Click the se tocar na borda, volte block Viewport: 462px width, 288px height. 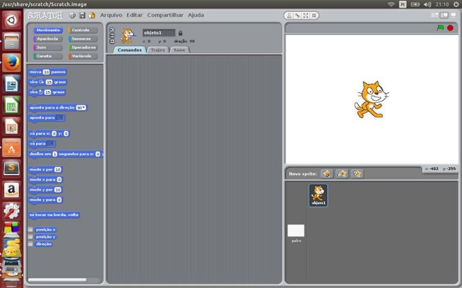54,215
